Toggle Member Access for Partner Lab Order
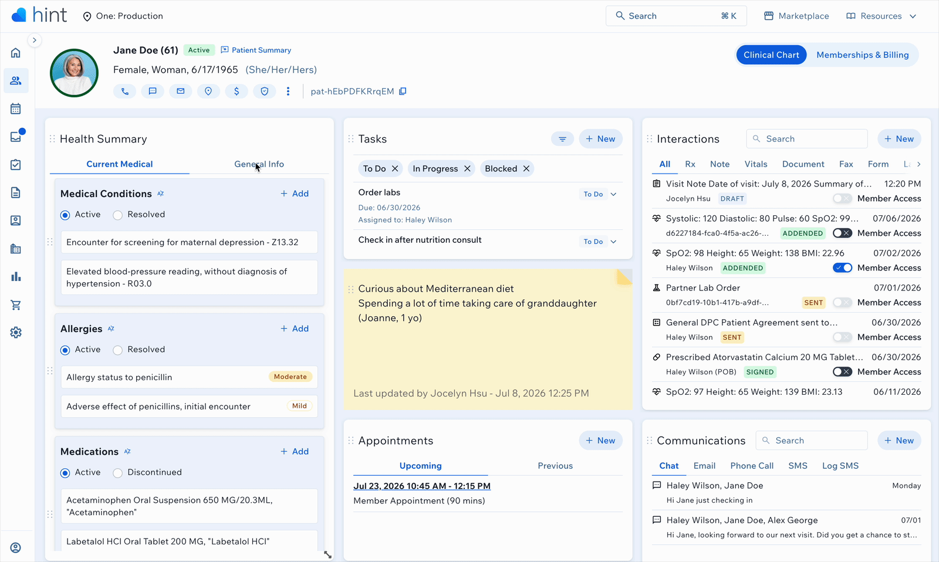The width and height of the screenshot is (939, 562). [842, 302]
